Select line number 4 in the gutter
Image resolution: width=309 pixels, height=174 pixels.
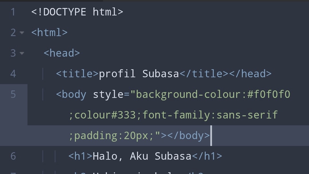[x=13, y=74]
